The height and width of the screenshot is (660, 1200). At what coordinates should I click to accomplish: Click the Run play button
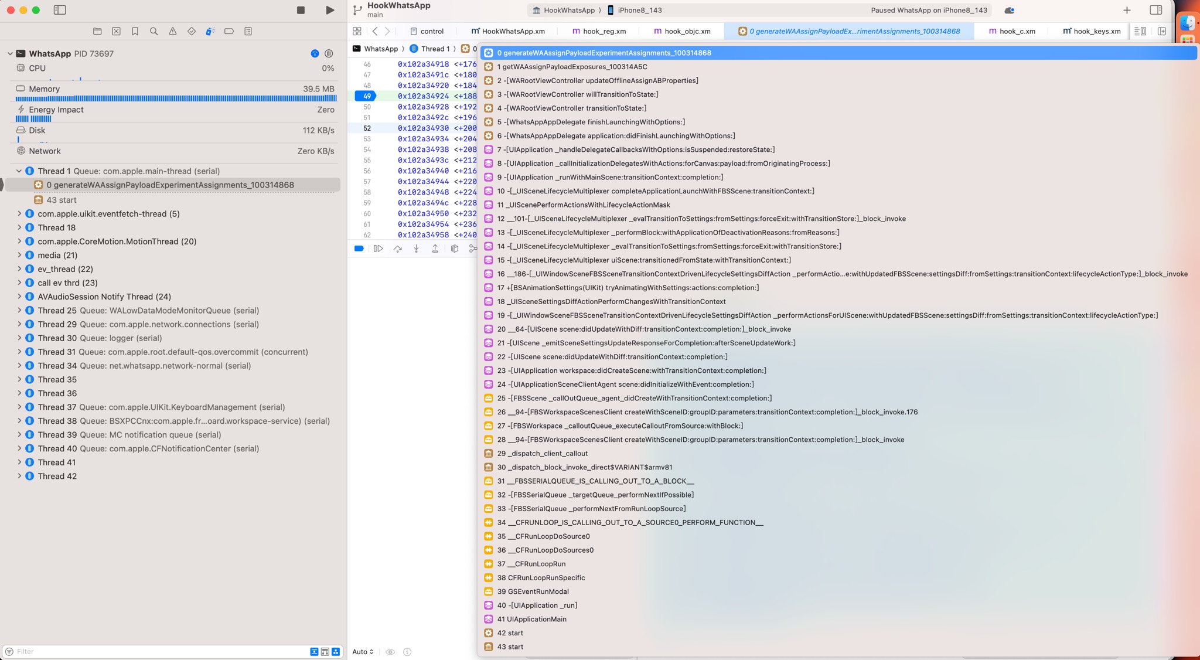330,10
